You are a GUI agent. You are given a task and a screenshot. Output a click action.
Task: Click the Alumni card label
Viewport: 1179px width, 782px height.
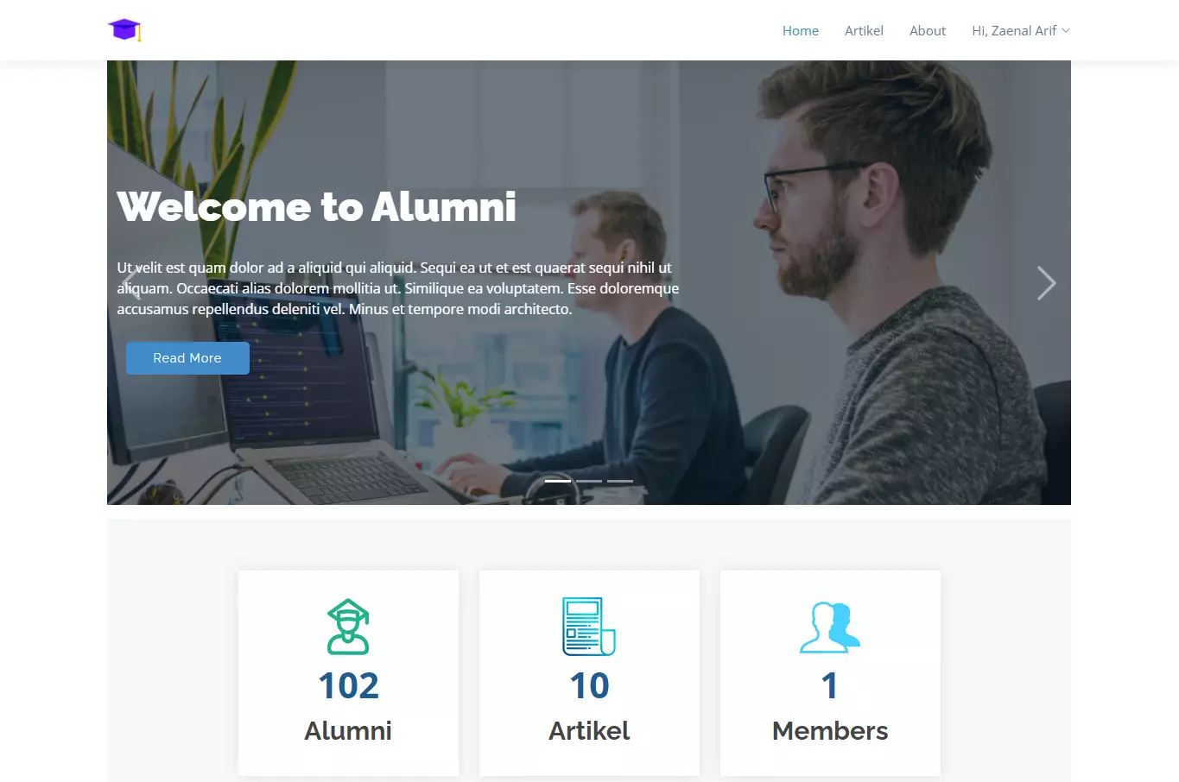[348, 731]
